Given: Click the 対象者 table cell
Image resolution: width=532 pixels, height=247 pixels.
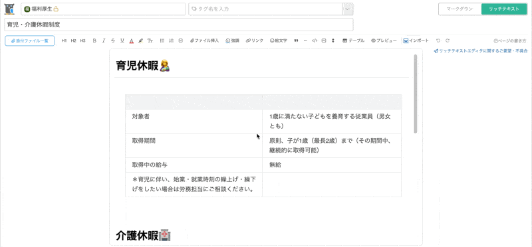Looking at the screenshot, I should 194,122.
